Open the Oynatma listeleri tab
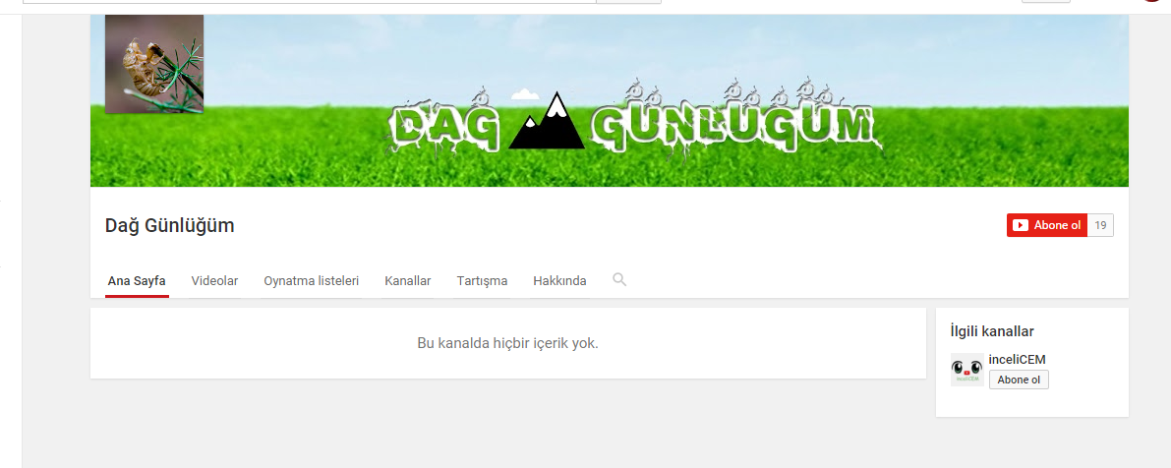The image size is (1171, 468). [312, 281]
